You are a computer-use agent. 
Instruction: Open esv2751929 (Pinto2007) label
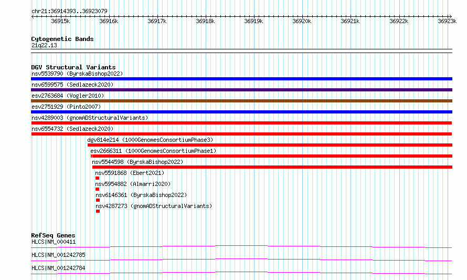(x=66, y=107)
